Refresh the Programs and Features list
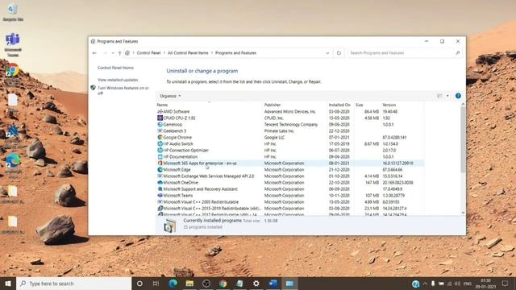The image size is (516, 290). pos(339,53)
